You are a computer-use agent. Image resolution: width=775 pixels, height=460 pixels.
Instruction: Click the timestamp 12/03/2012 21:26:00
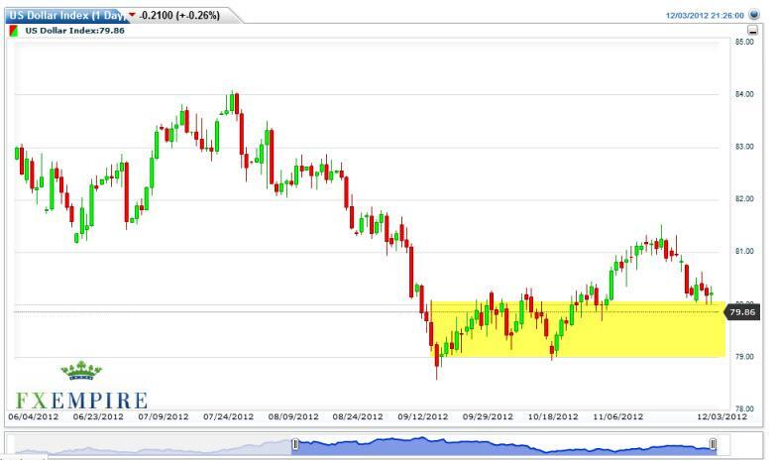tap(705, 15)
